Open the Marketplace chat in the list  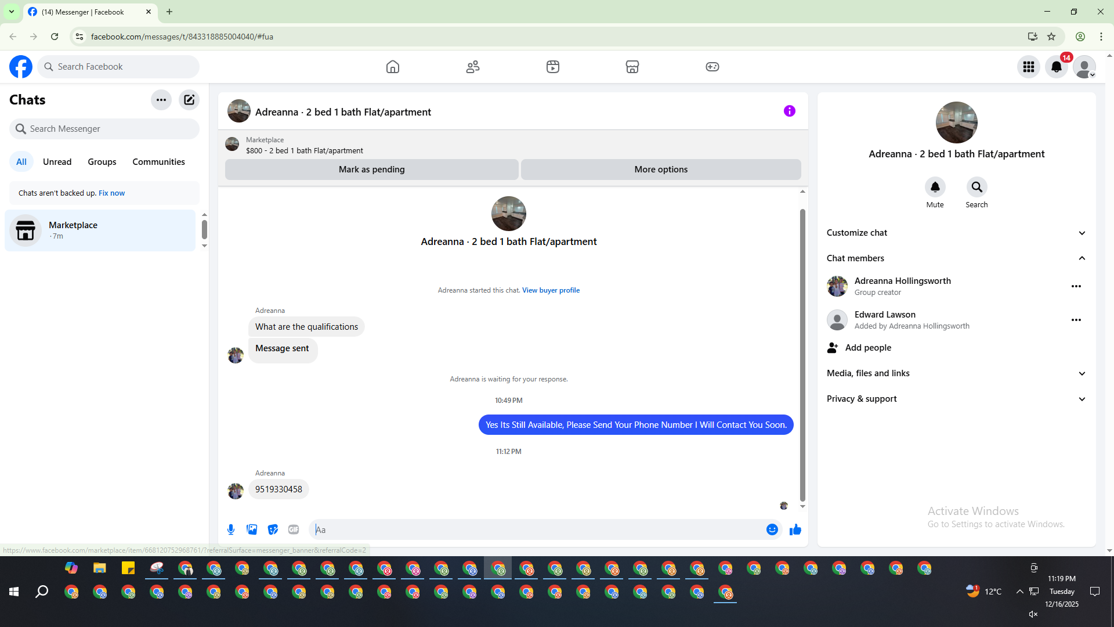click(100, 230)
